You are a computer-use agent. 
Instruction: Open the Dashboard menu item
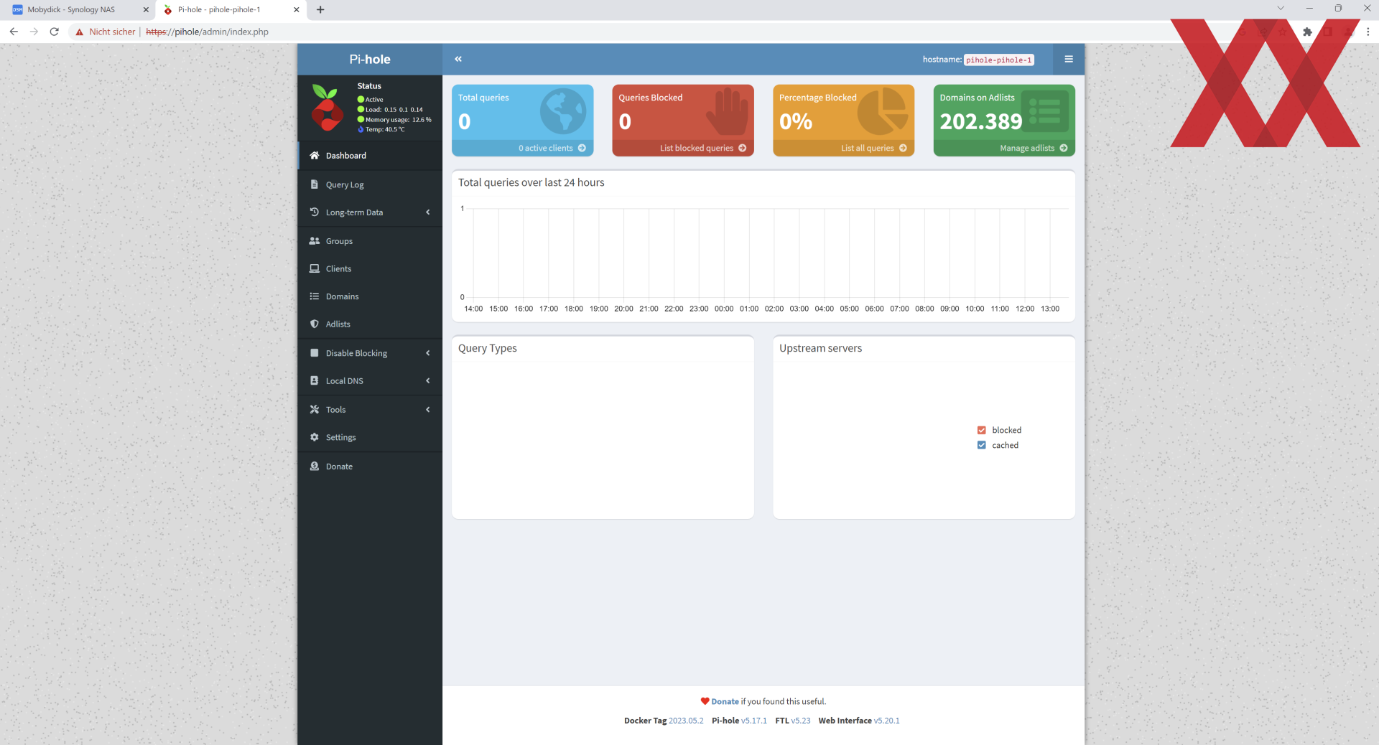(370, 155)
